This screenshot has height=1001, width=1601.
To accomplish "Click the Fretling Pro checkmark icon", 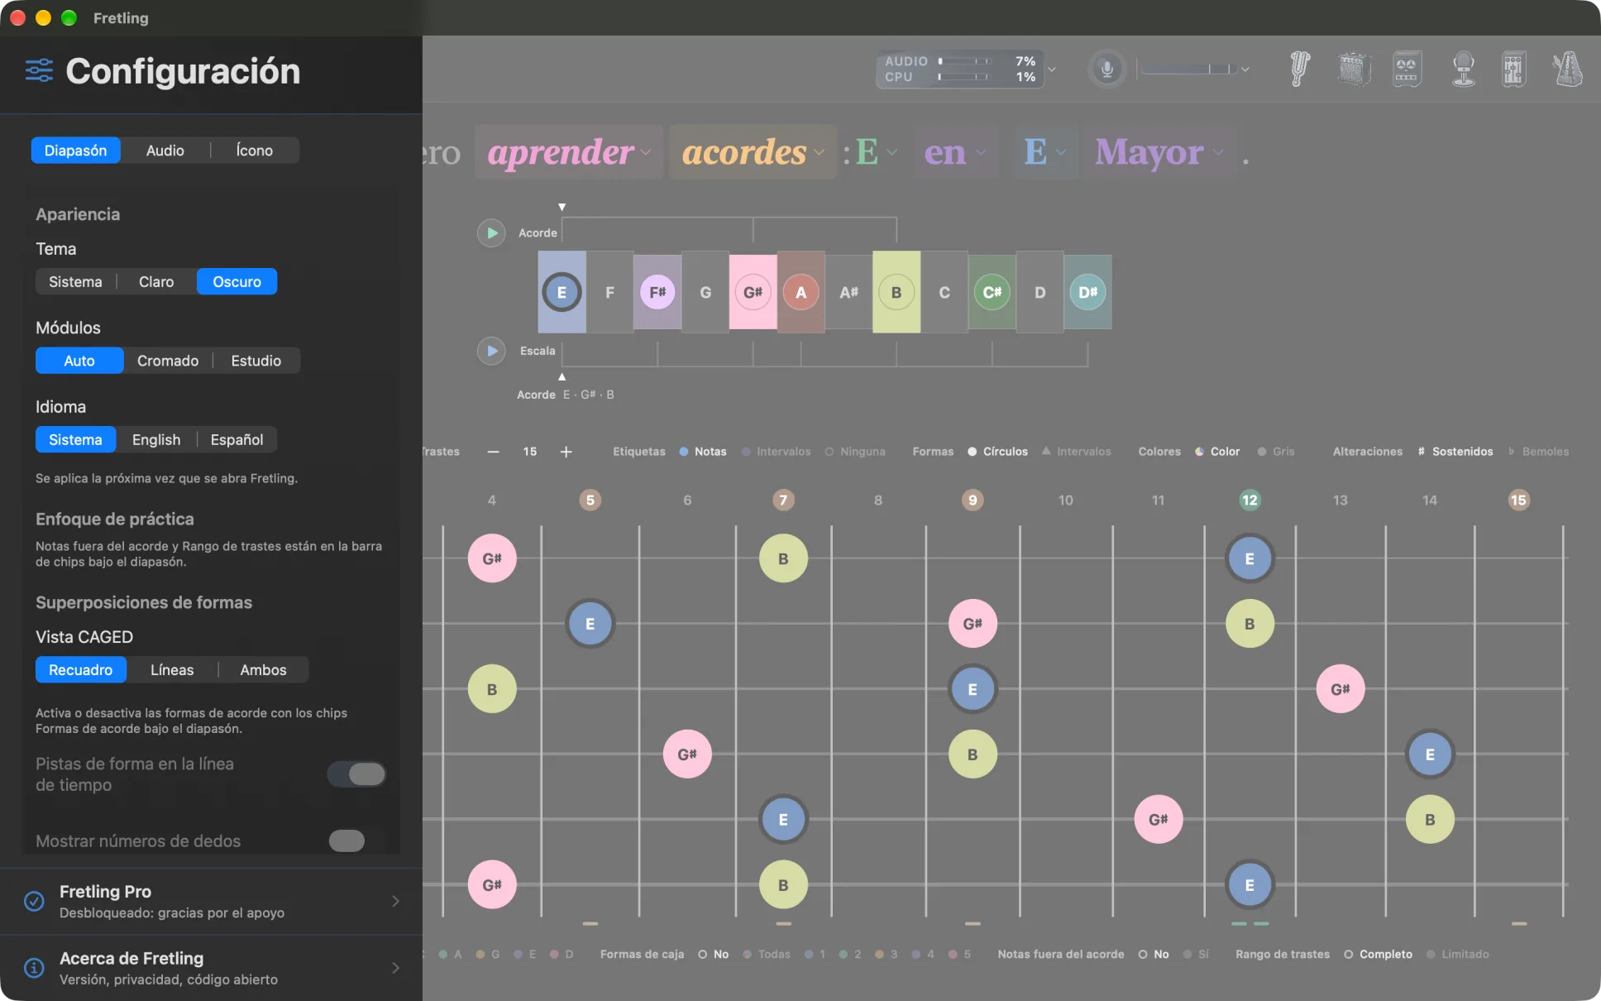I will tap(34, 901).
